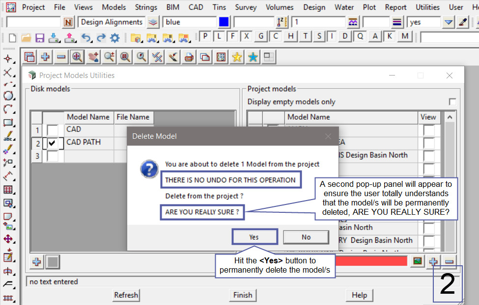Click minus button below project models list
Screen dimensions: 479x305
(x=449, y=261)
